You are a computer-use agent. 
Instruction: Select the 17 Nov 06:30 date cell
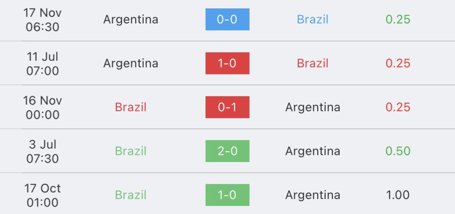[x=42, y=20]
